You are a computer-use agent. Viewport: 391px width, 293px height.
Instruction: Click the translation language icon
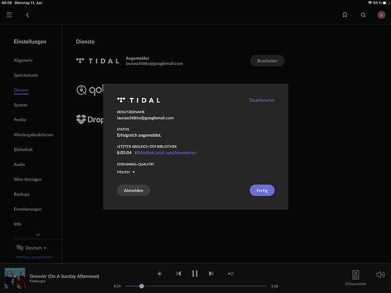click(x=20, y=247)
